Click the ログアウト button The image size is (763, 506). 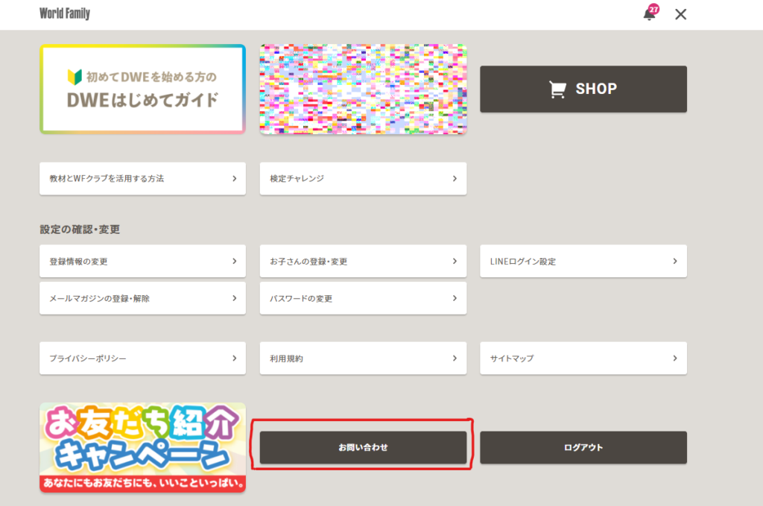583,448
